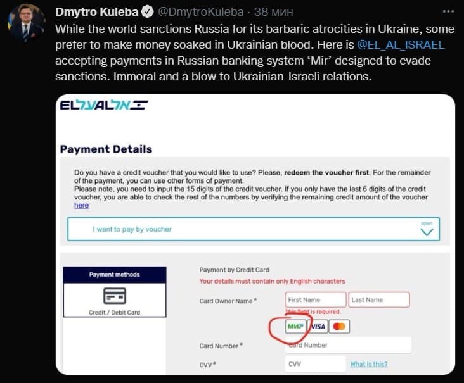Click the verified badge next to Dmytro Kuleba
Viewport: 464px width, 383px height.
click(147, 12)
